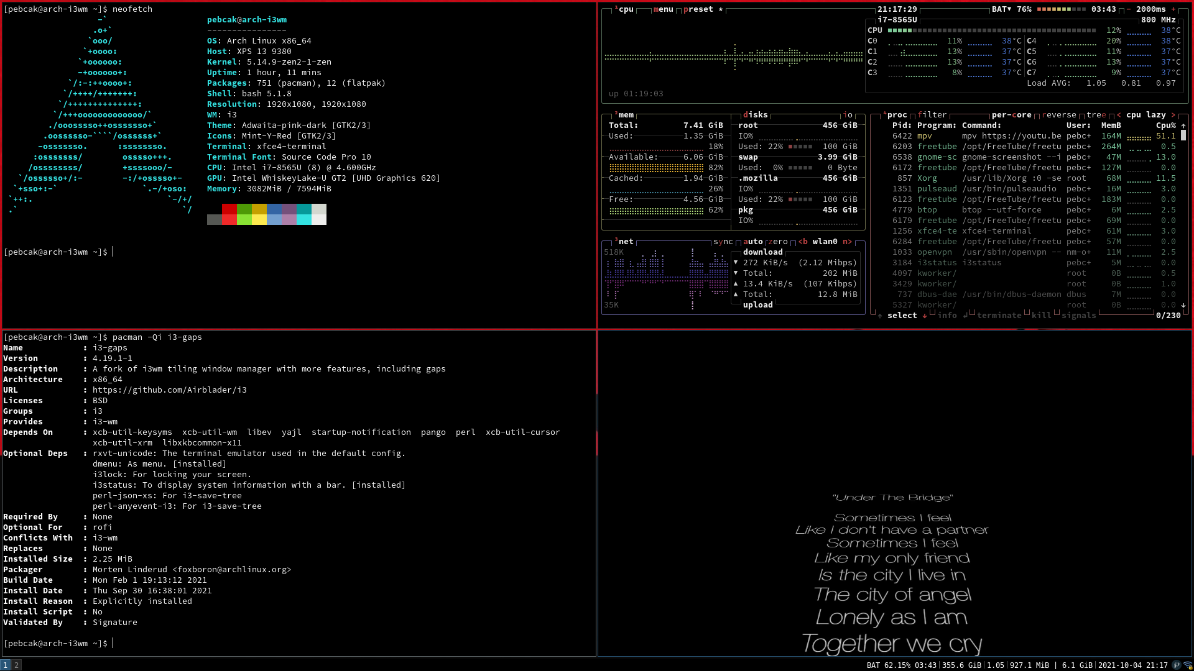1194x671 pixels.
Task: Toggle zero totals in btop net box
Action: pyautogui.click(x=778, y=242)
